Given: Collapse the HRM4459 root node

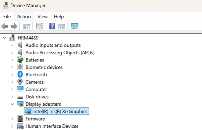Looking at the screenshot, I should coord(4,38).
